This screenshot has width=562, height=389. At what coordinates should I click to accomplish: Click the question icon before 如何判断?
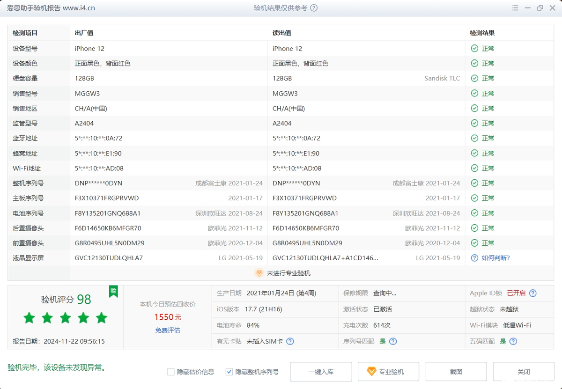[x=474, y=258]
